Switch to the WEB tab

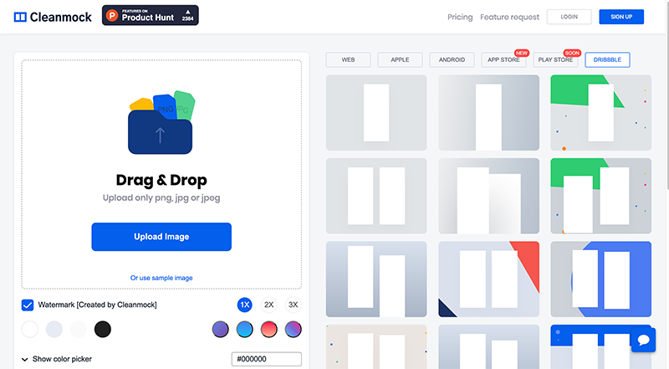coord(349,59)
